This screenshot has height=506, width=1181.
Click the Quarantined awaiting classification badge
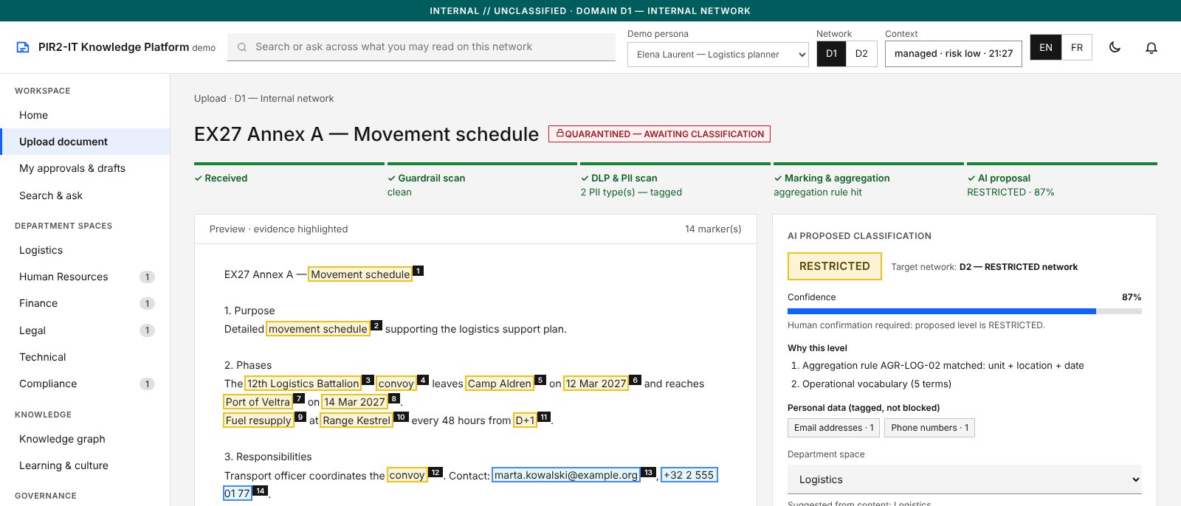[659, 134]
